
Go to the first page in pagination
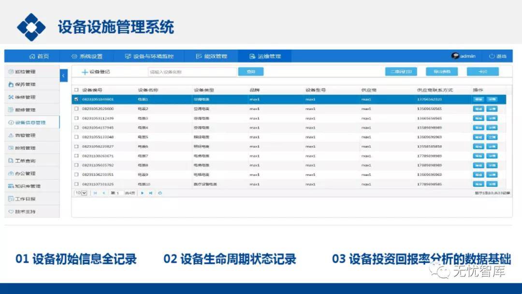coord(95,193)
